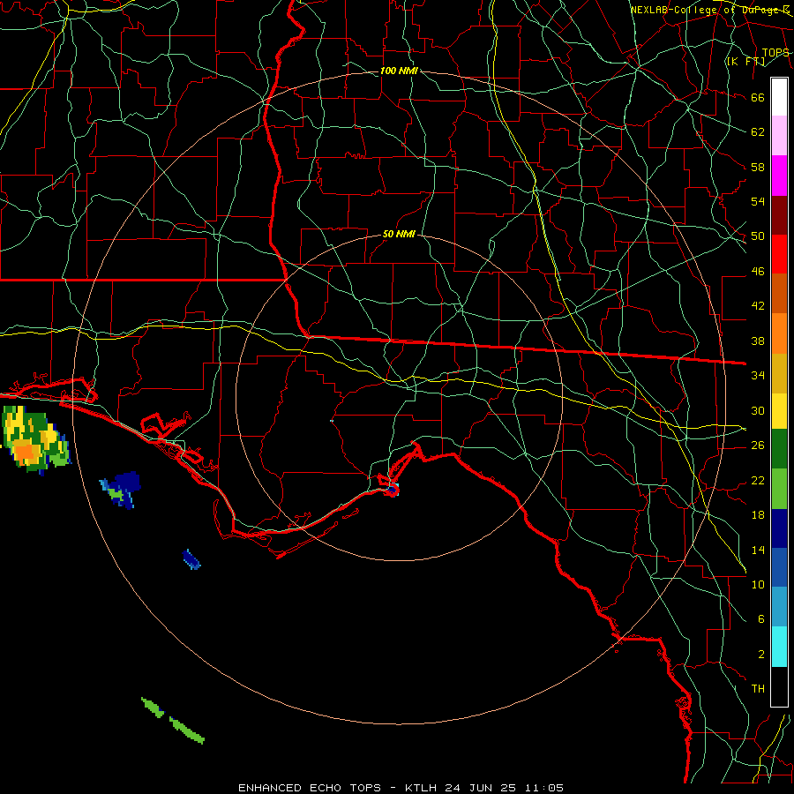Viewport: 794px width, 794px height.
Task: Click the legend value '50'
Action: pyautogui.click(x=758, y=236)
